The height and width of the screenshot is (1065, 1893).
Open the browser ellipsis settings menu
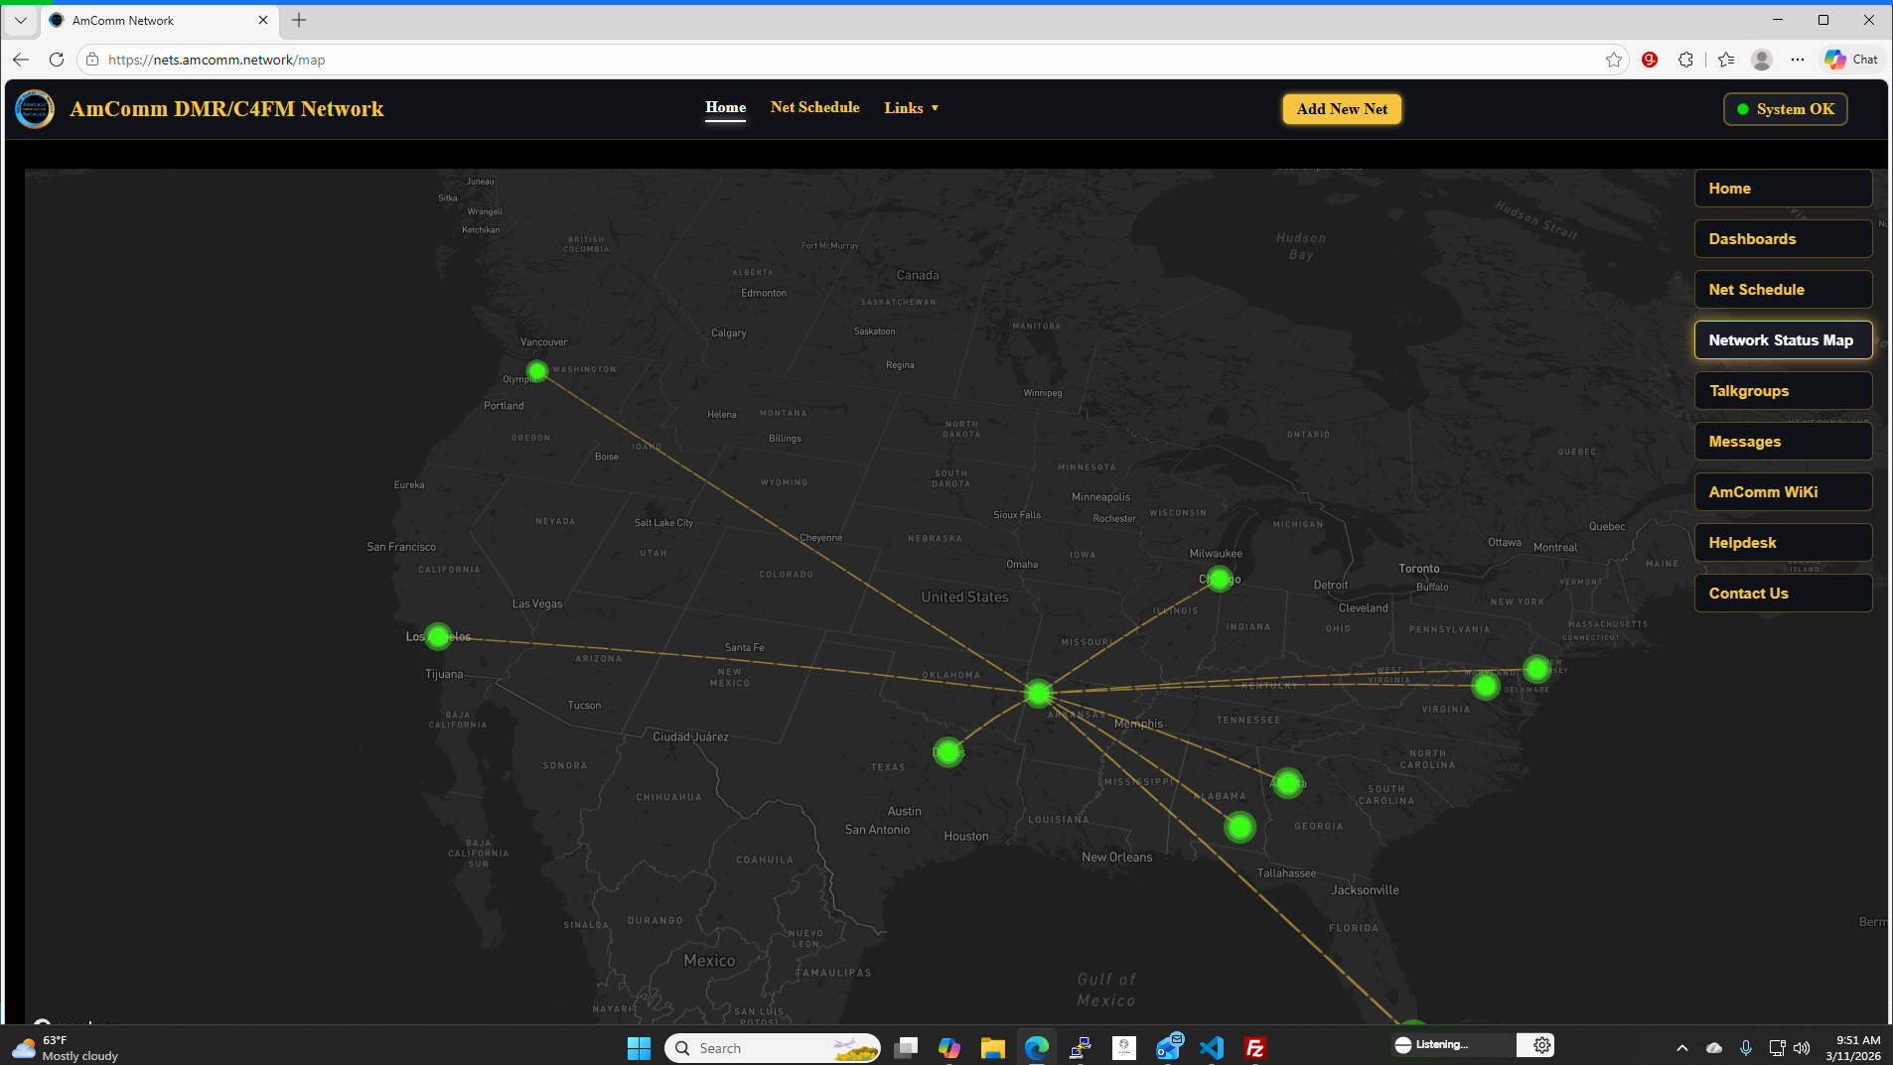point(1798,60)
